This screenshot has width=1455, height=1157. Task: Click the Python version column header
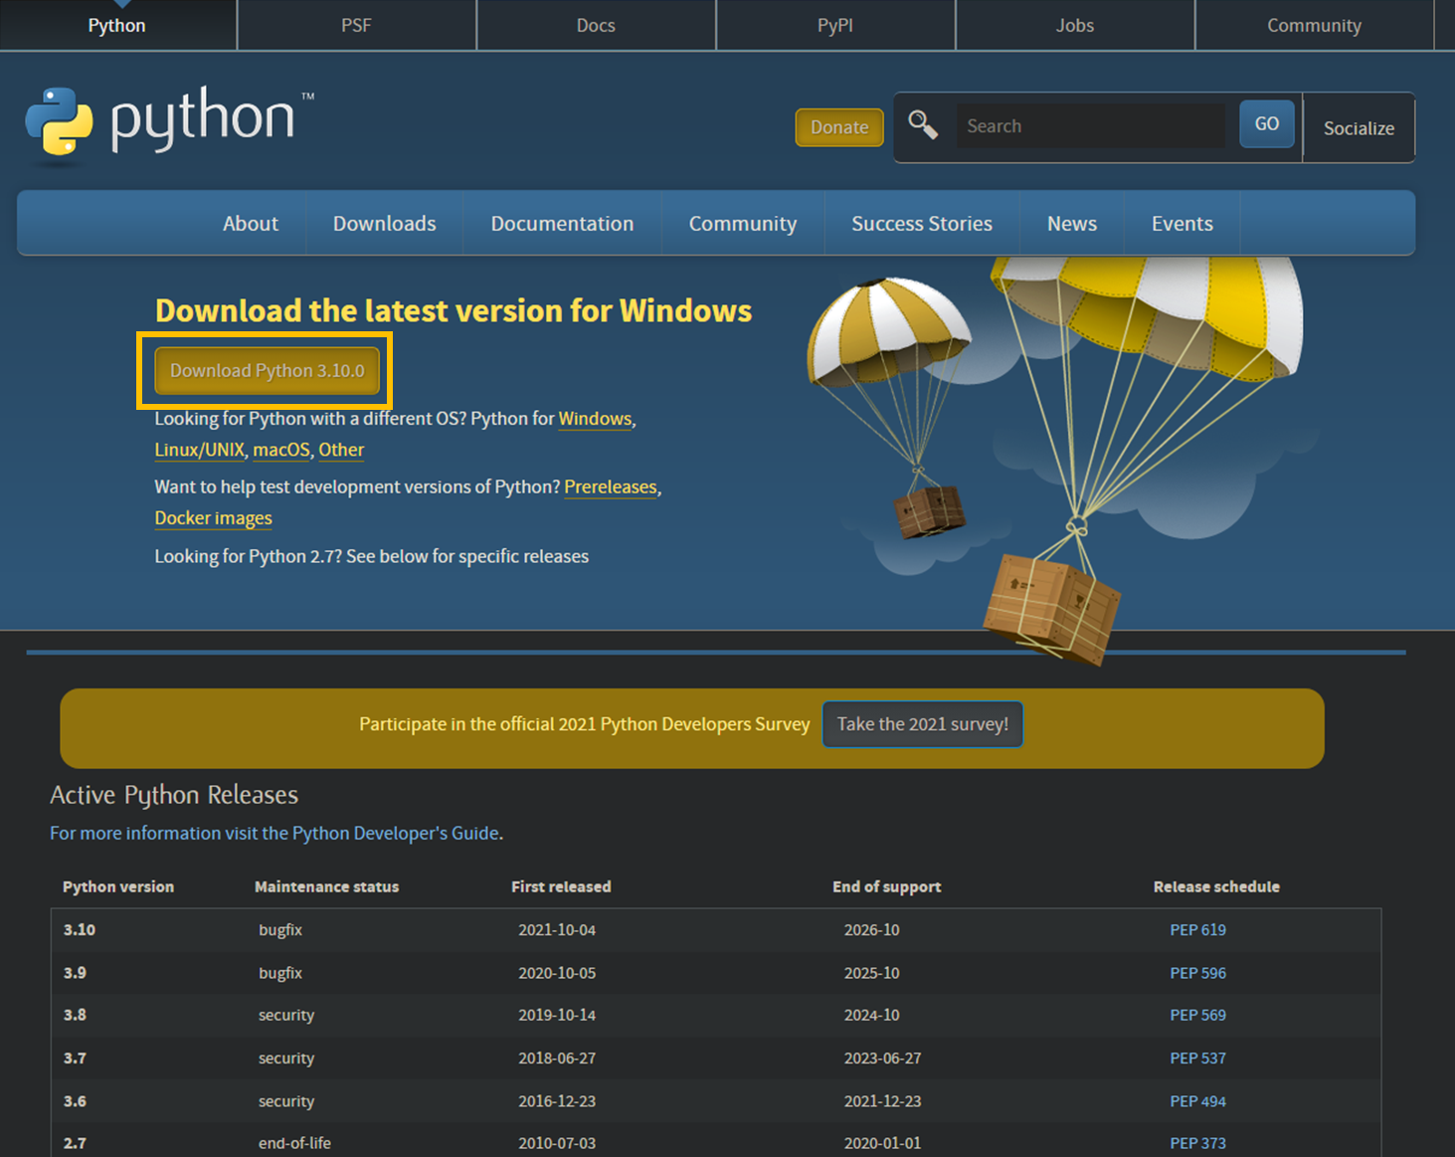click(x=118, y=886)
